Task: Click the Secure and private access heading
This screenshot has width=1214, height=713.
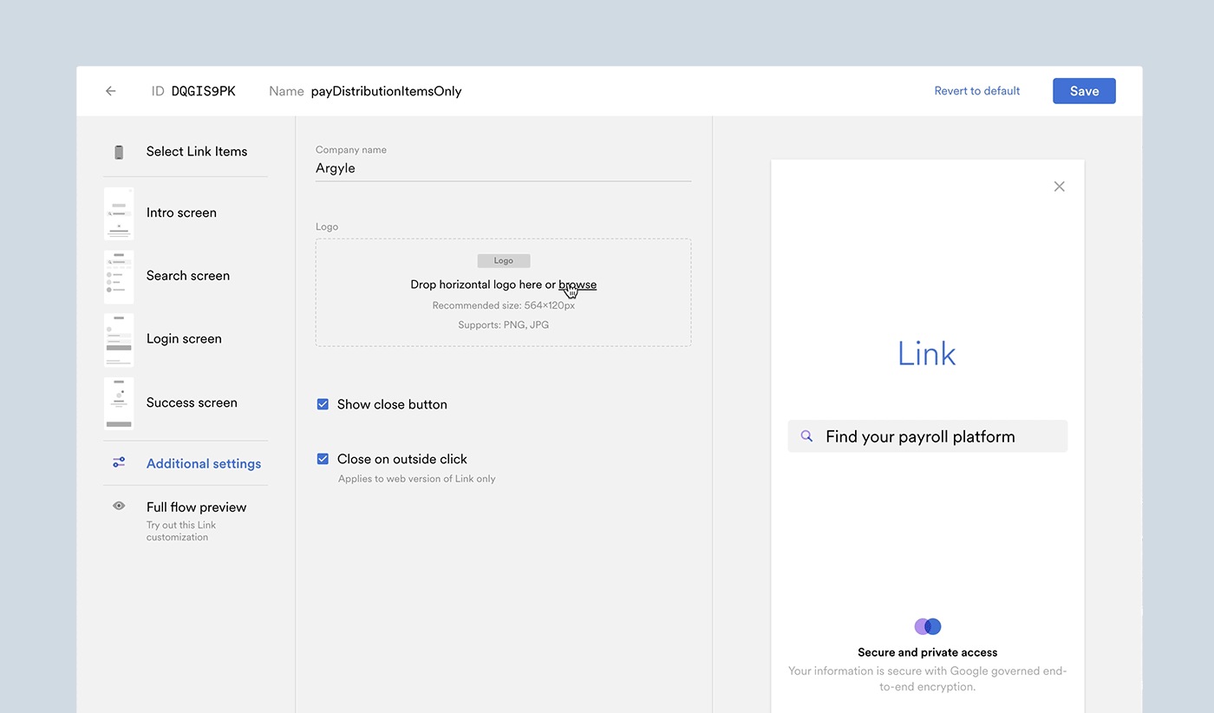Action: tap(928, 652)
